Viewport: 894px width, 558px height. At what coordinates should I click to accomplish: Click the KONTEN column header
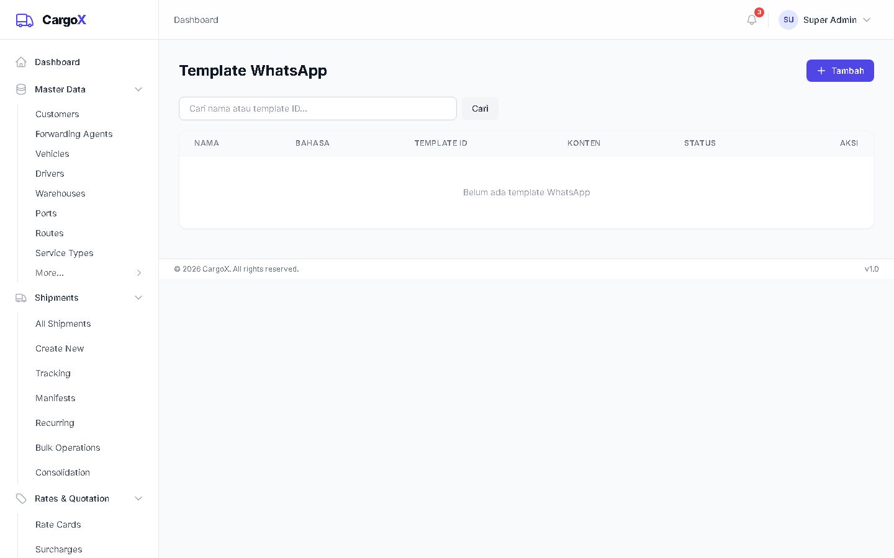click(584, 143)
